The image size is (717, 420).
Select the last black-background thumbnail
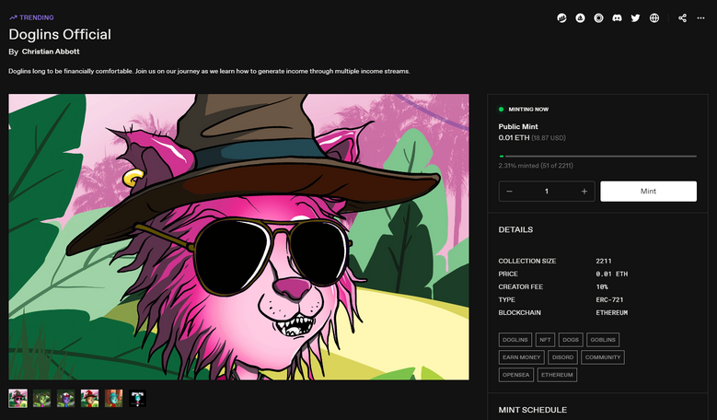coord(137,398)
